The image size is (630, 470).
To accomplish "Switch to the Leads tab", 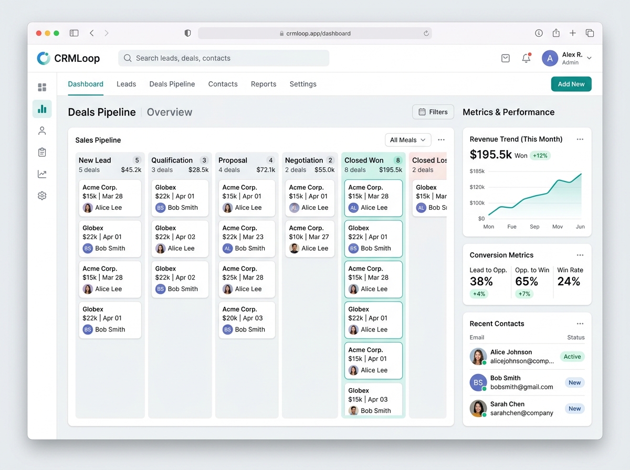I will coord(126,84).
